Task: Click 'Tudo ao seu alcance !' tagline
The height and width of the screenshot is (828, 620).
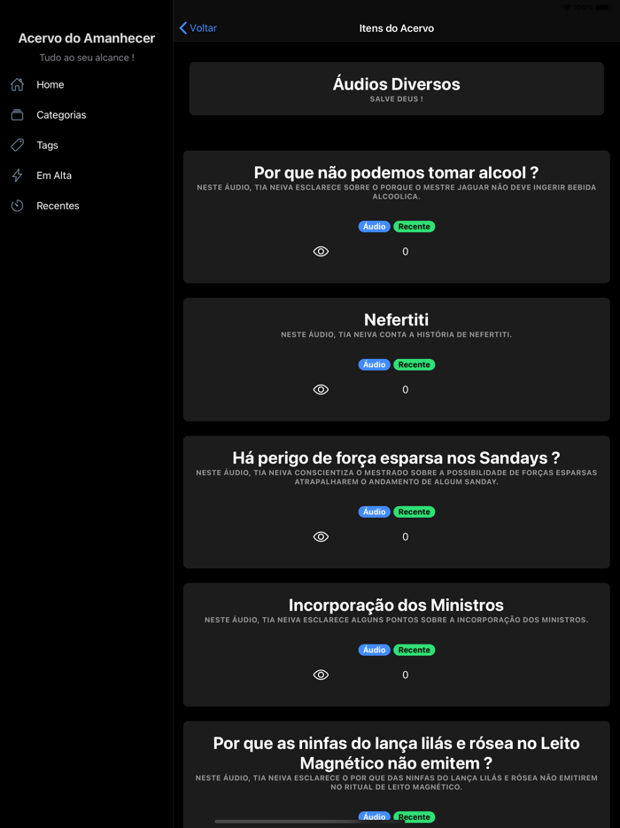Action: point(87,58)
